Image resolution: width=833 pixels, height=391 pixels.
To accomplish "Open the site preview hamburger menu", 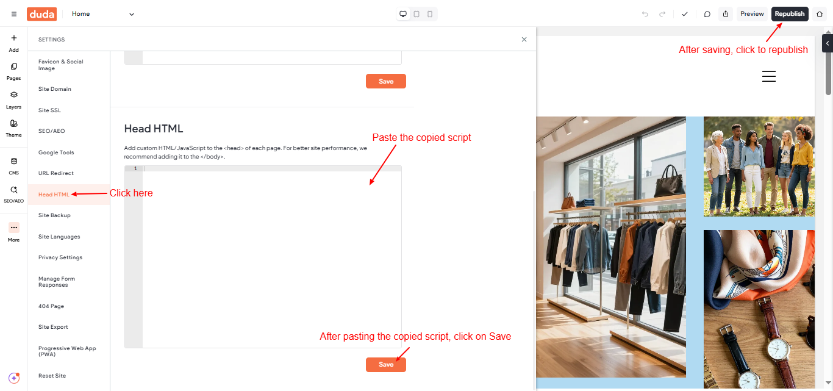I will point(768,76).
